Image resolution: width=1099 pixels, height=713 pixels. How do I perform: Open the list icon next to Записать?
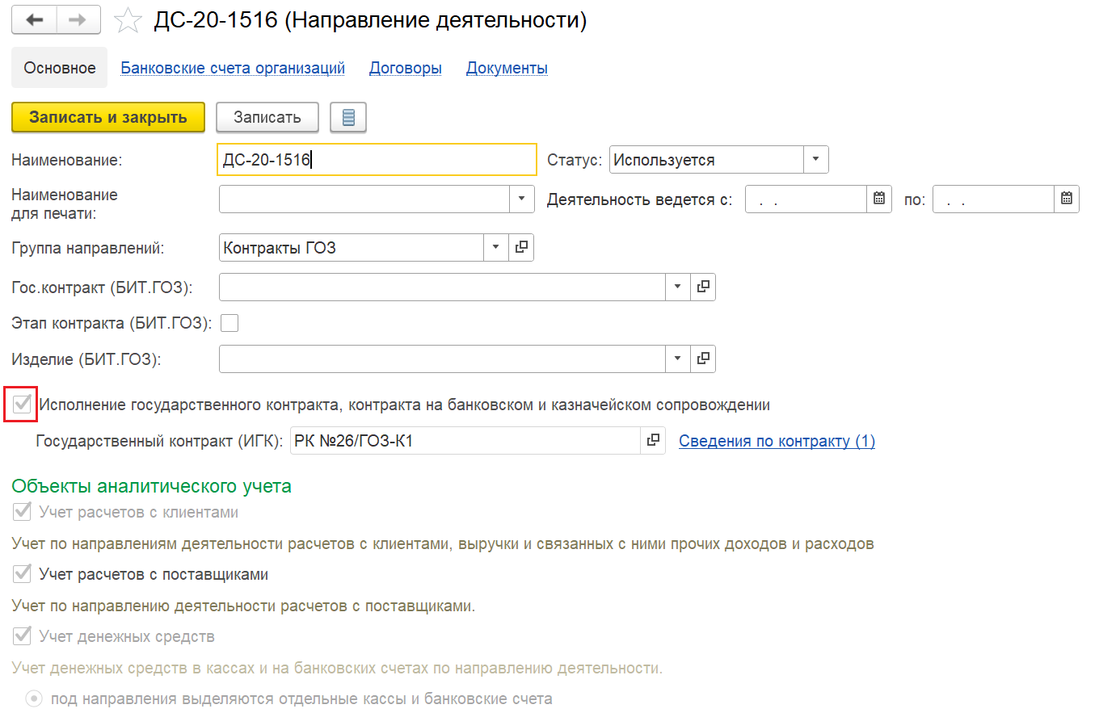[x=348, y=117]
